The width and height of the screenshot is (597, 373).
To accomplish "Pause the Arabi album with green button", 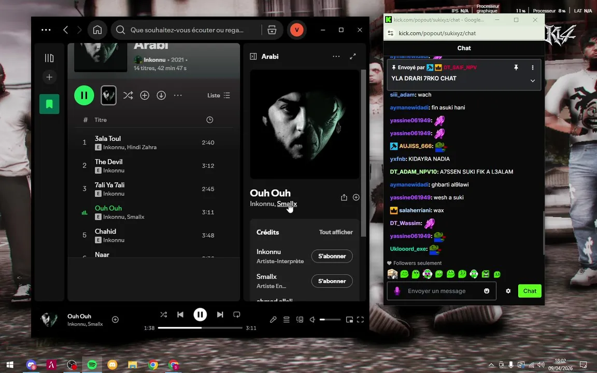I will (84, 95).
